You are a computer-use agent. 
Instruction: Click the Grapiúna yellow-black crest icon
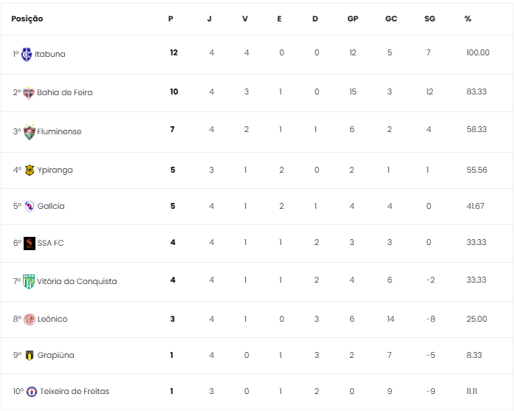point(30,355)
